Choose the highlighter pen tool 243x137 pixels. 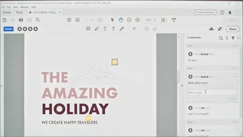click(96, 29)
